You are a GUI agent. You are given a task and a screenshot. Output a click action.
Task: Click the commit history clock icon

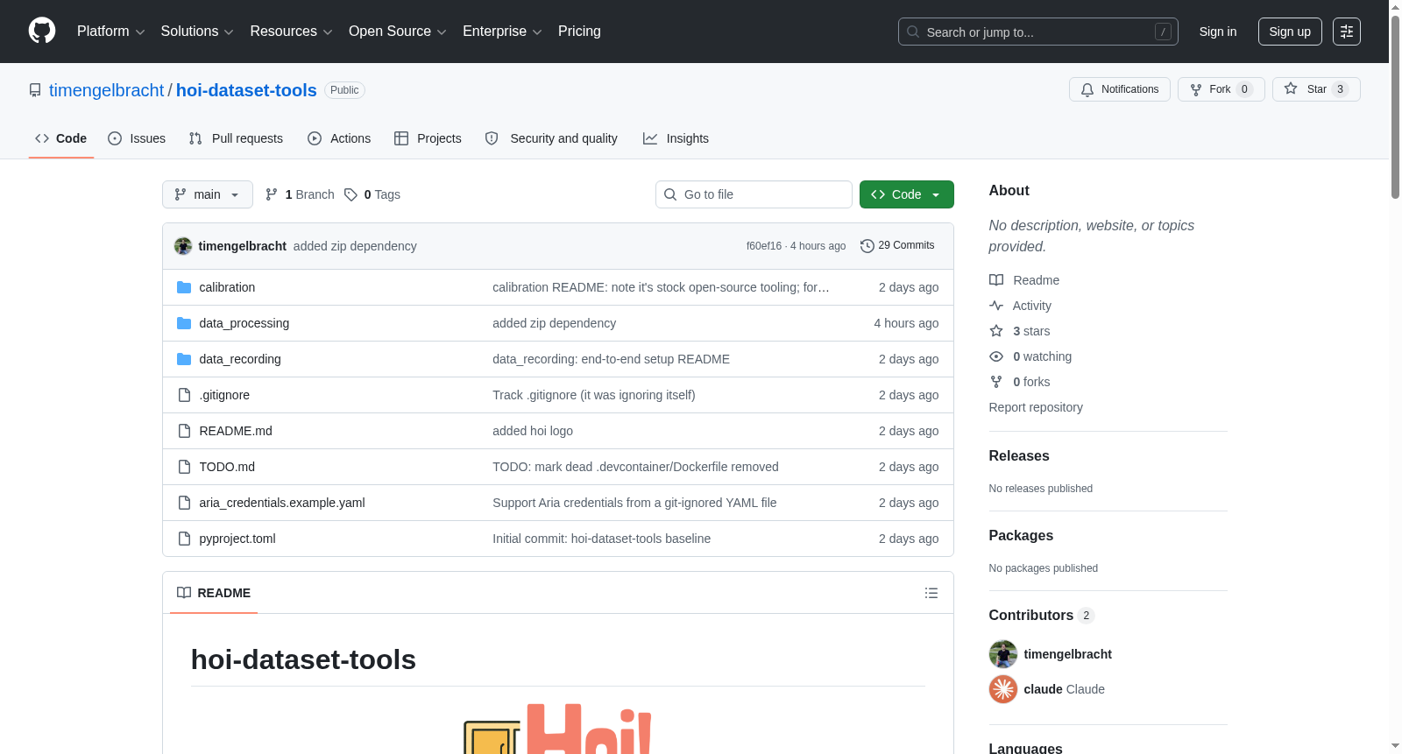click(x=867, y=246)
